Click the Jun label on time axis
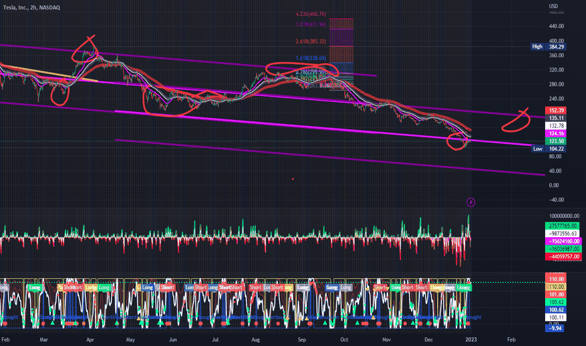Image resolution: width=586 pixels, height=346 pixels. point(173,340)
